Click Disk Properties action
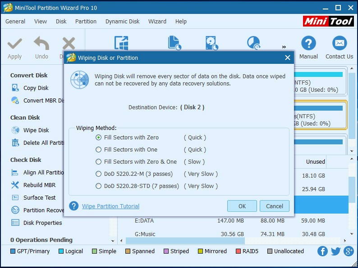358x268 pixels. coord(43,223)
